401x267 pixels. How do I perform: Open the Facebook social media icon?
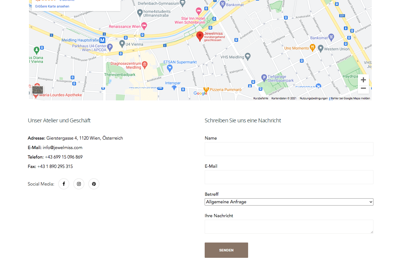pos(64,184)
